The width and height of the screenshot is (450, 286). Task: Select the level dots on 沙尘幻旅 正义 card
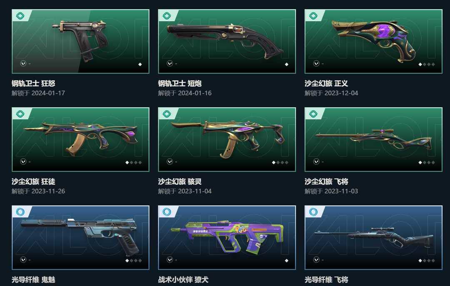[x=427, y=64]
